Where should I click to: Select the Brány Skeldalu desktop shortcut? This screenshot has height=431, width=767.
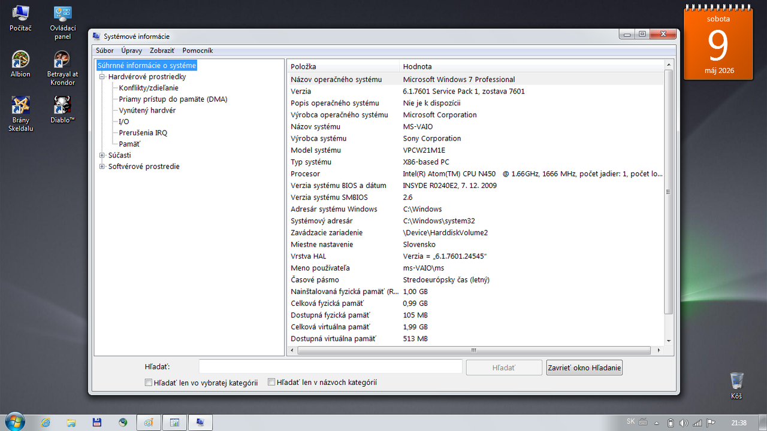[x=20, y=114]
